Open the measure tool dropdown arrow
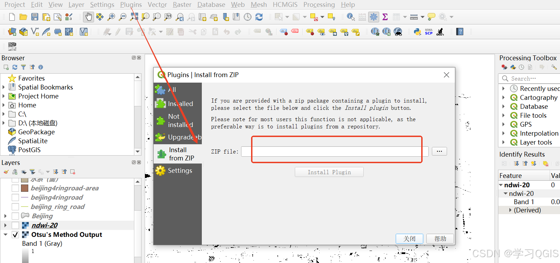 [423, 17]
